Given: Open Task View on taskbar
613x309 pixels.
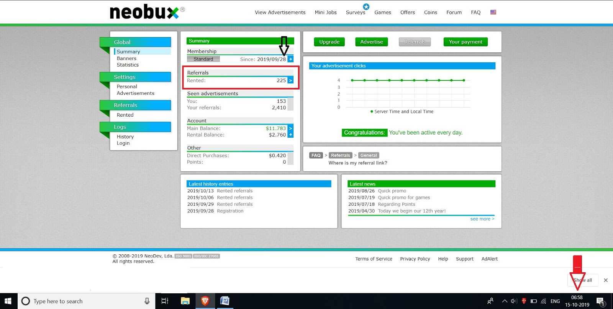Looking at the screenshot, I should point(165,301).
